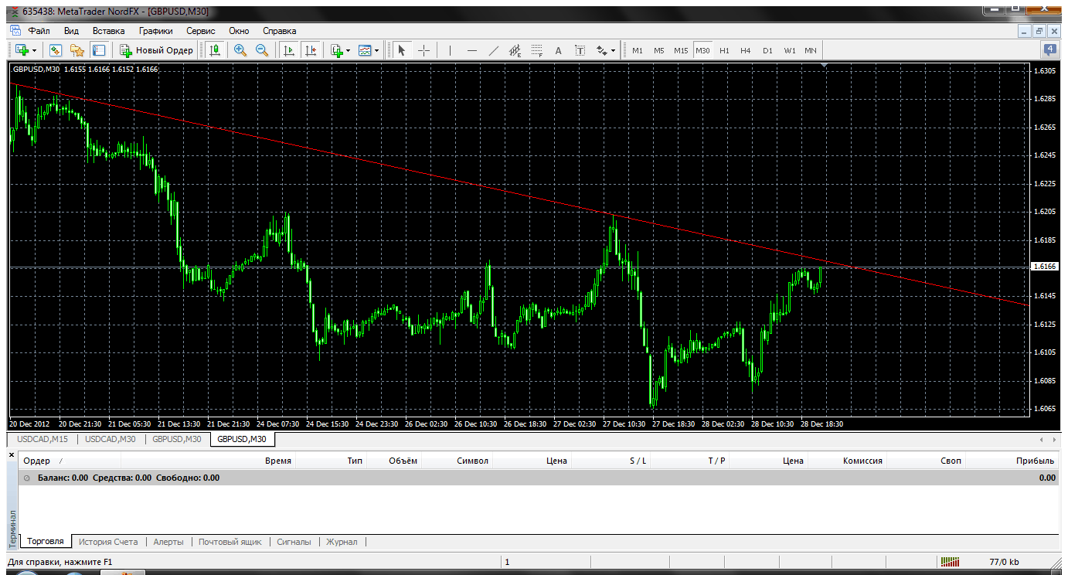Toggle chart auto scroll icon
Screen dimensions: 1068x575
coord(289,50)
